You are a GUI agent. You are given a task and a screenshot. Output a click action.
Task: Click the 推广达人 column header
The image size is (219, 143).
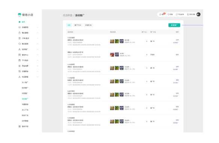144,32
